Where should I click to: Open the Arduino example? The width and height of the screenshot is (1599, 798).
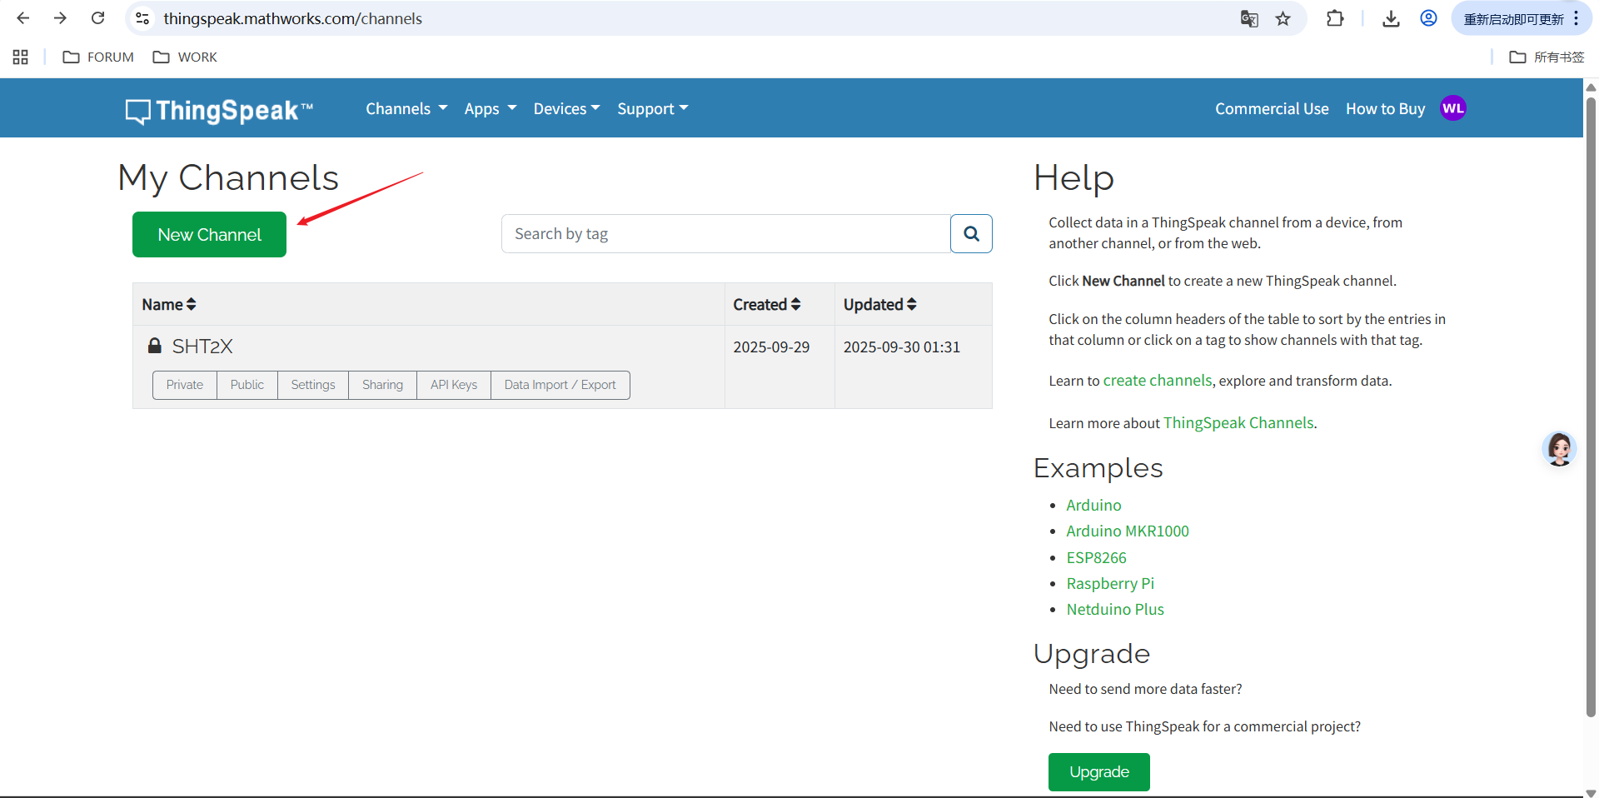click(x=1093, y=506)
